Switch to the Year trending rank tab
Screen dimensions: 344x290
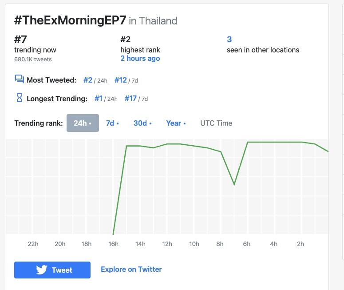176,123
